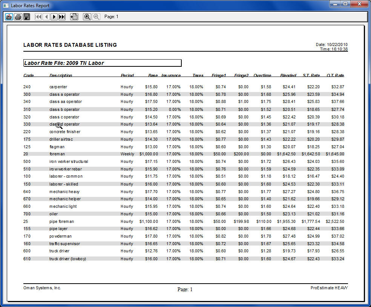
Task: Click the 'Overtime' column header
Action: (x=262, y=75)
